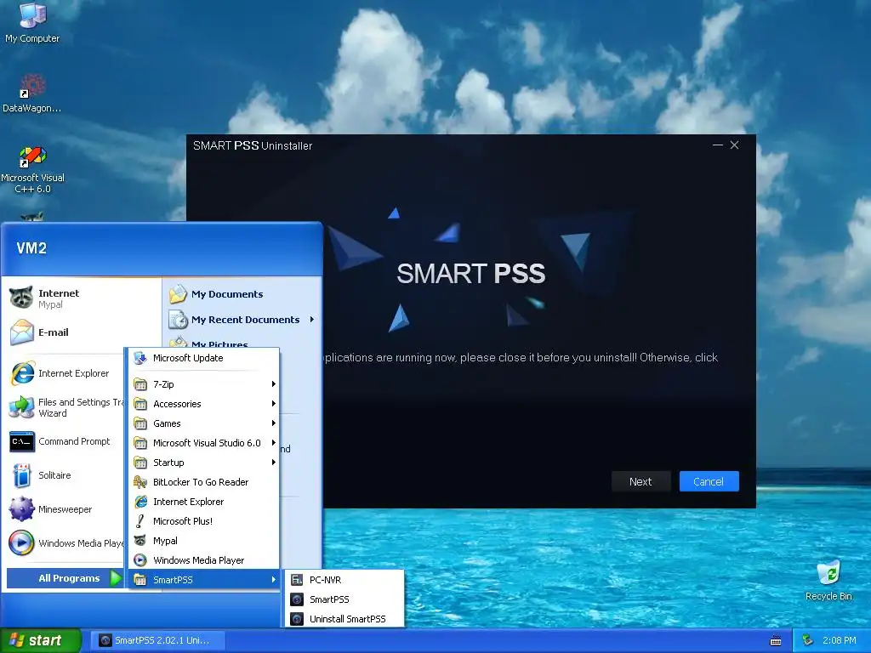Screen dimensions: 871x653
Task: Launch Internet Explorer from All Programs list
Action: click(204, 502)
